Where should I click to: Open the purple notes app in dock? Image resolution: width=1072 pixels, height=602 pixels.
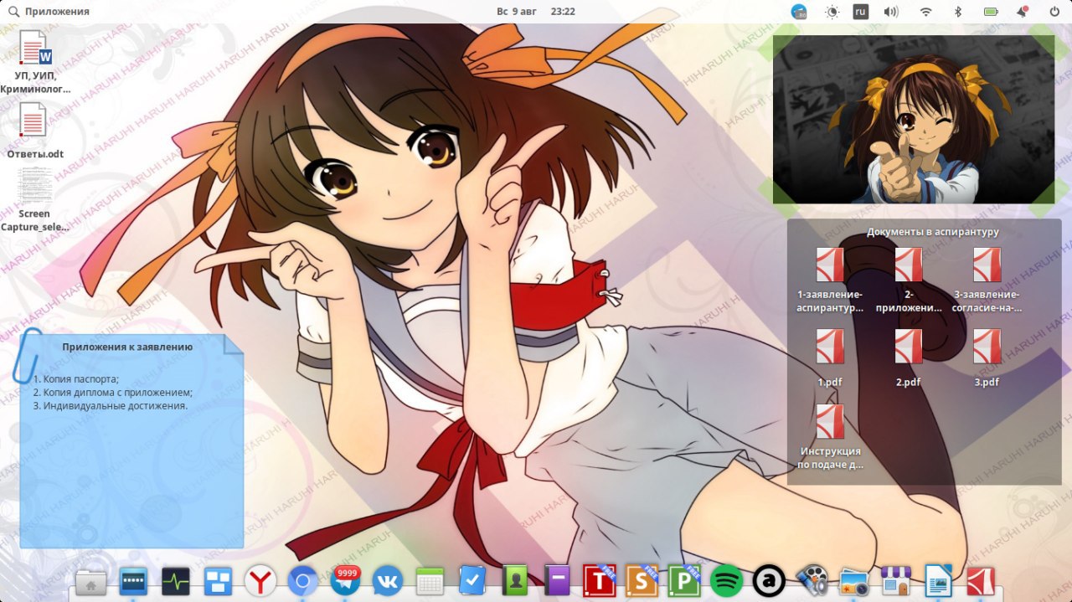click(x=557, y=581)
